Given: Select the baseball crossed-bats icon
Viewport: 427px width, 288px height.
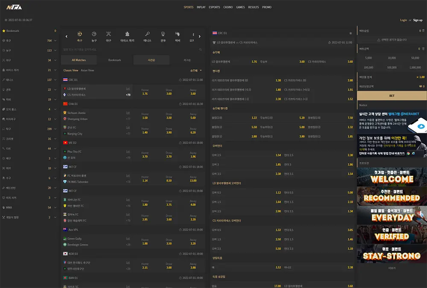Looking at the screenshot, I should (108, 34).
